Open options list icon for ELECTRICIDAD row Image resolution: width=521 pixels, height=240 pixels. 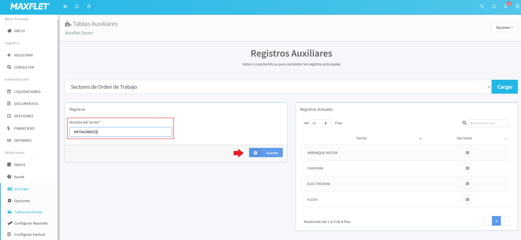(x=467, y=184)
